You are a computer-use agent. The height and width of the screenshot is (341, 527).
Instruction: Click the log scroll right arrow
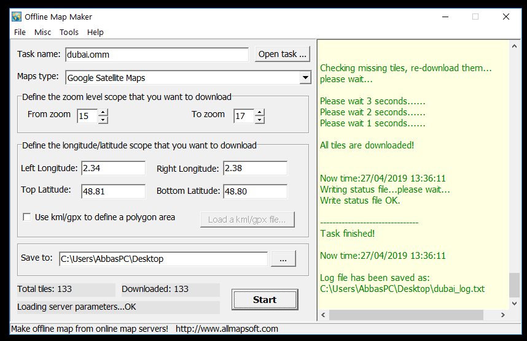click(503, 315)
